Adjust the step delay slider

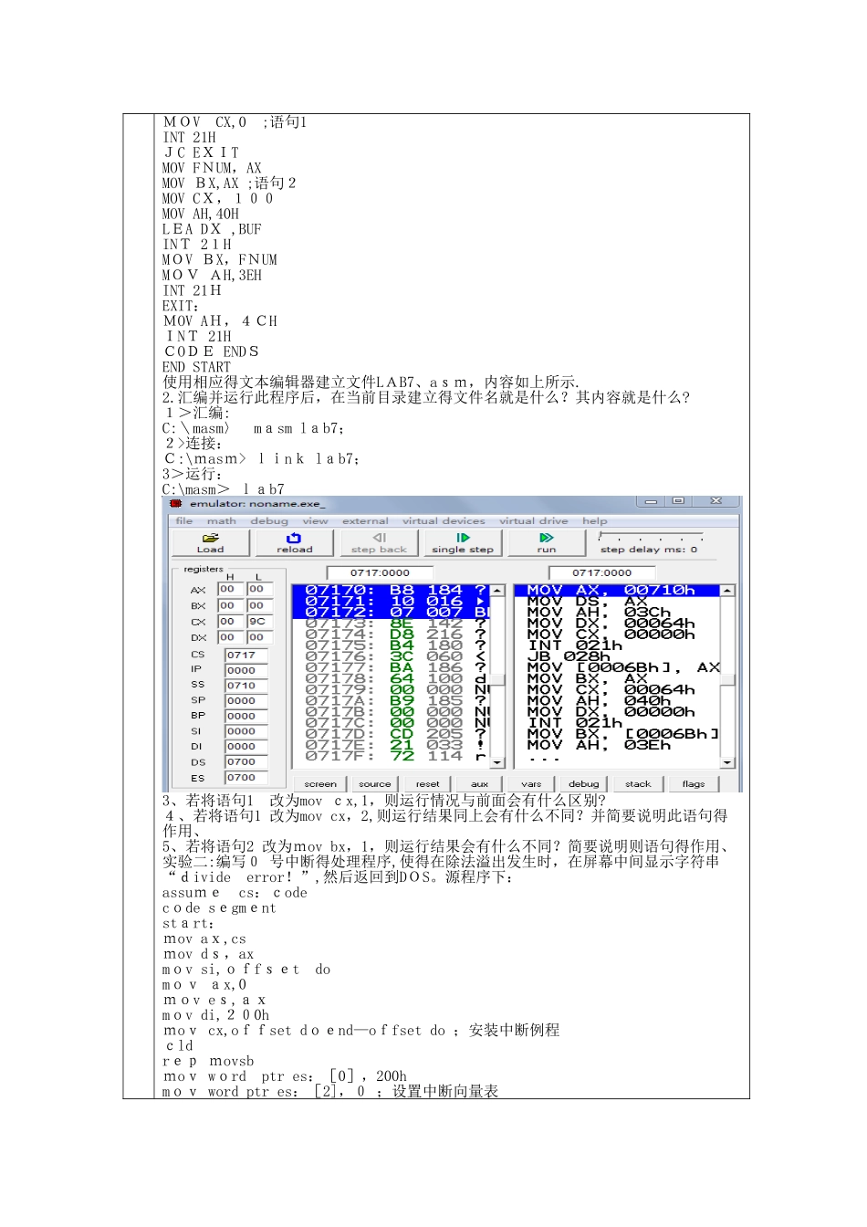pos(651,537)
